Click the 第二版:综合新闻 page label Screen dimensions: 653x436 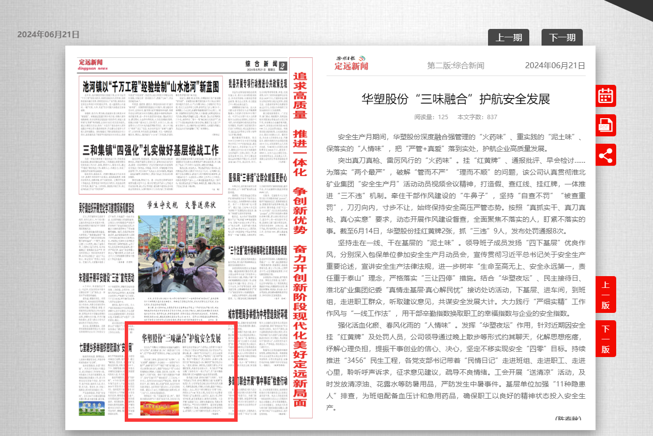[455, 66]
